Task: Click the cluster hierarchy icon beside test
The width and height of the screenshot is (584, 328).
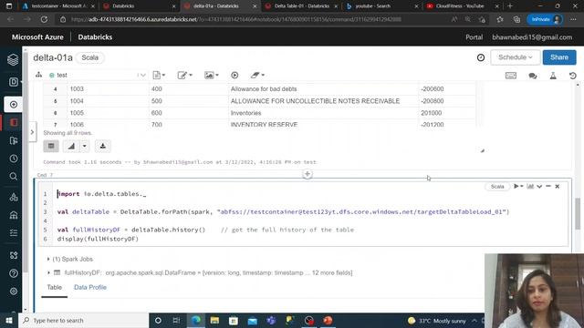Action: 38,75
